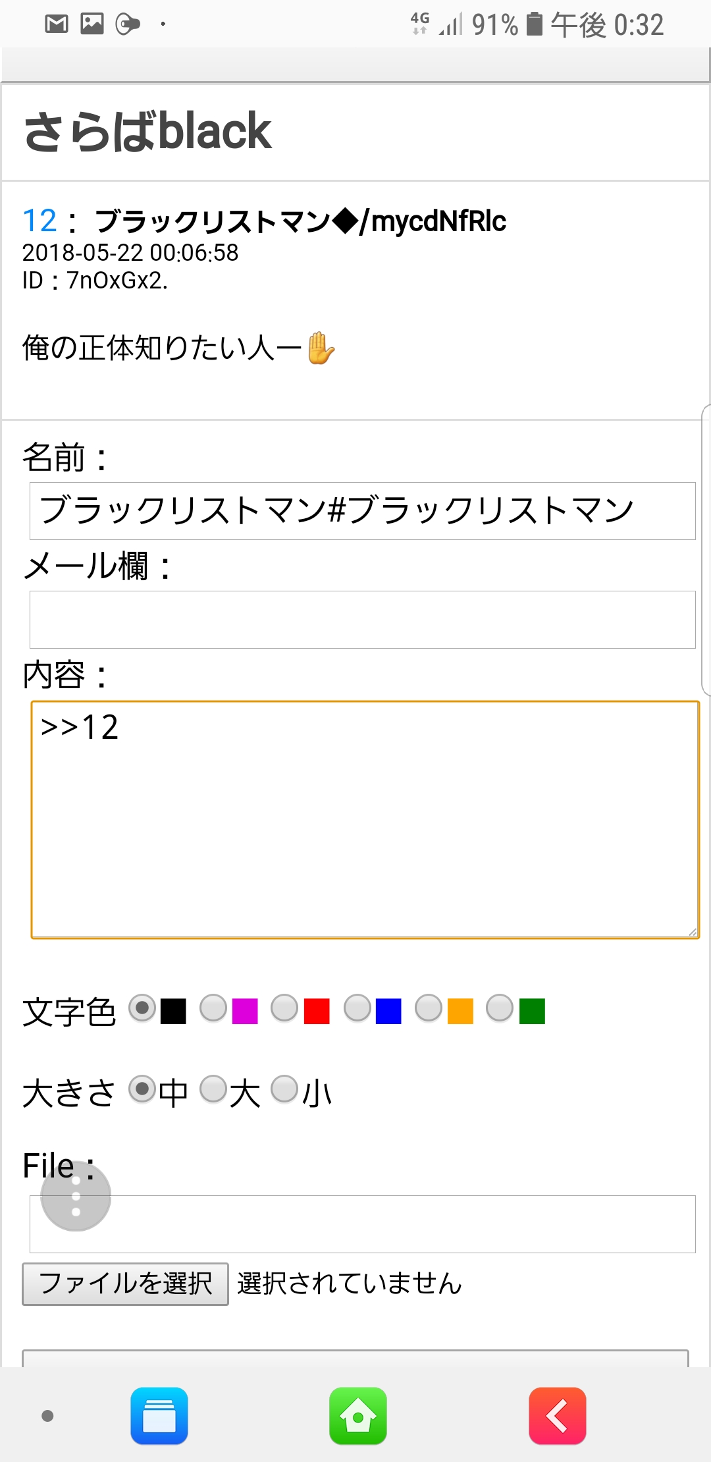Choose the red text color radio button
This screenshot has height=1462, width=711.
coord(284,1008)
